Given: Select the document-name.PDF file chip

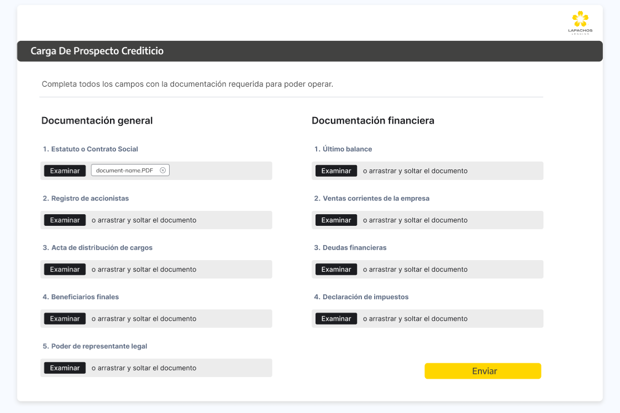Looking at the screenshot, I should [x=125, y=171].
